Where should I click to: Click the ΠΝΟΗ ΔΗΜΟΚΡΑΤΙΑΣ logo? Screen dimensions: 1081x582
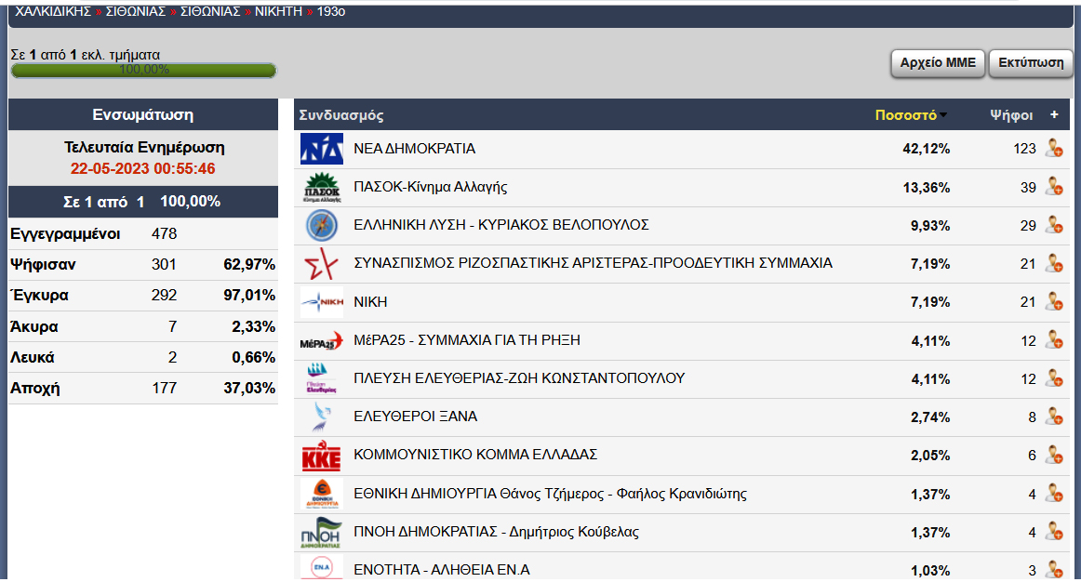[x=321, y=533]
